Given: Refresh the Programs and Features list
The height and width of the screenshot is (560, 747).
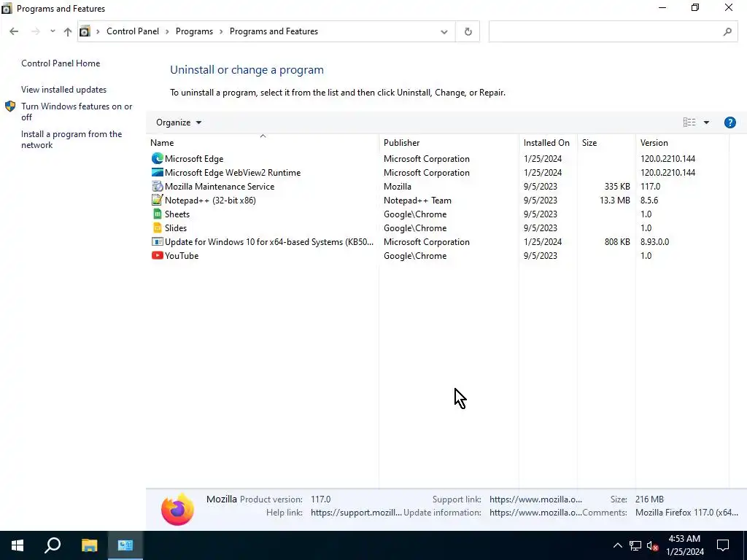Looking at the screenshot, I should tap(468, 31).
